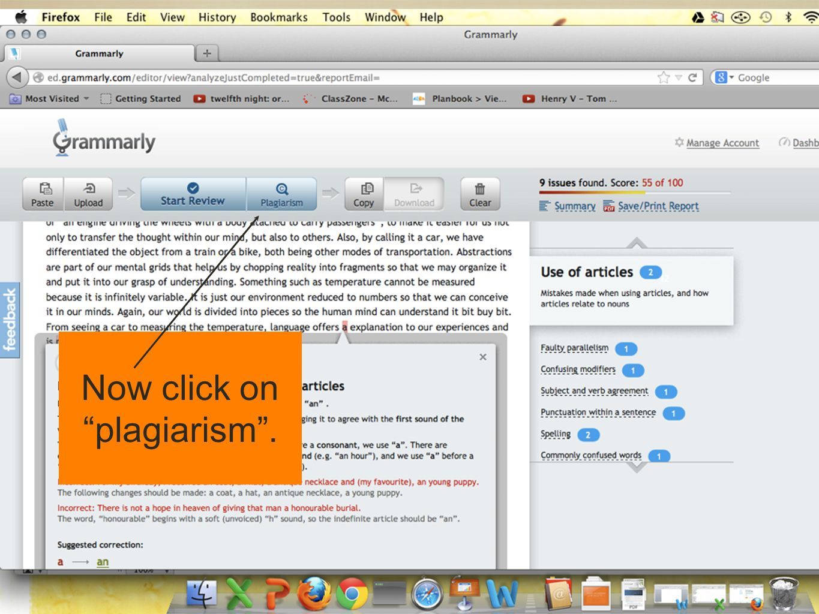Open Manage Account
The height and width of the screenshot is (614, 819).
pyautogui.click(x=722, y=143)
